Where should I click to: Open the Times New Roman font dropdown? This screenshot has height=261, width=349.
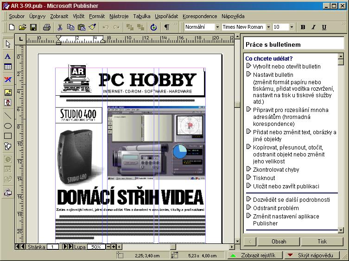pos(268,27)
